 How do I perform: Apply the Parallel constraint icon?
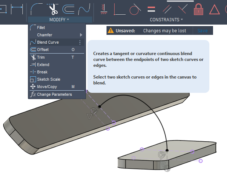pos(167,9)
